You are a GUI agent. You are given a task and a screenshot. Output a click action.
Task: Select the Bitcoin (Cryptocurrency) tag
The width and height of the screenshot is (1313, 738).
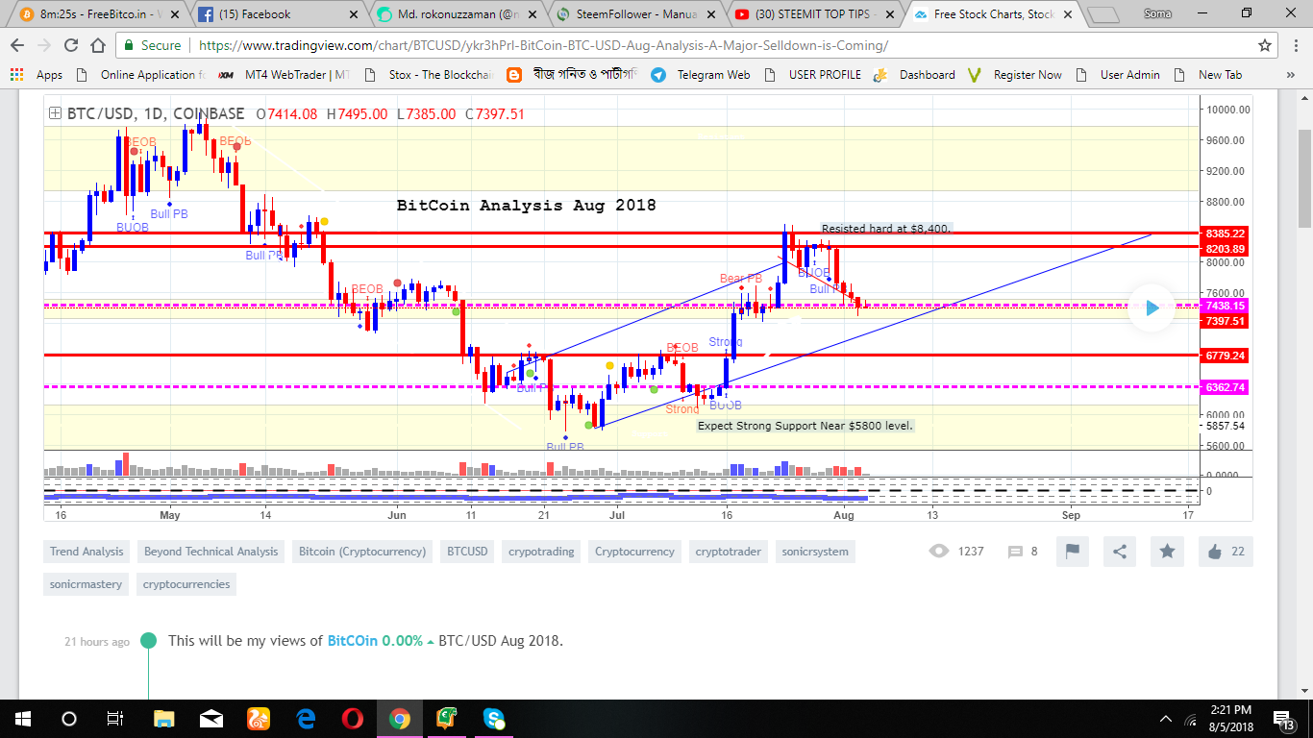point(362,552)
